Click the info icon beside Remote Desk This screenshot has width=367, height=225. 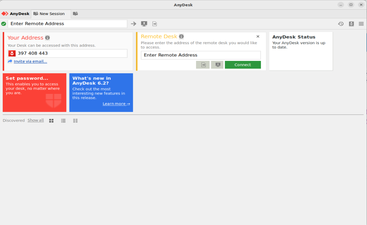[x=181, y=37]
